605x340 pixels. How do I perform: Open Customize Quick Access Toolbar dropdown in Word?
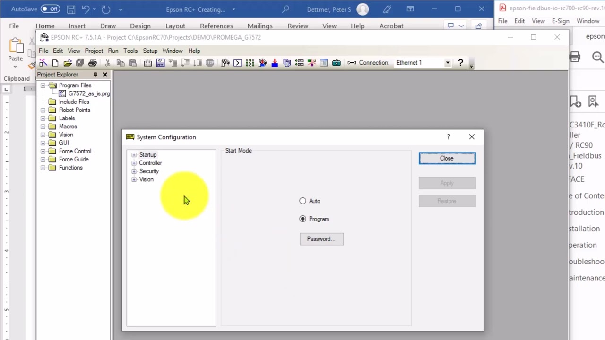point(121,9)
